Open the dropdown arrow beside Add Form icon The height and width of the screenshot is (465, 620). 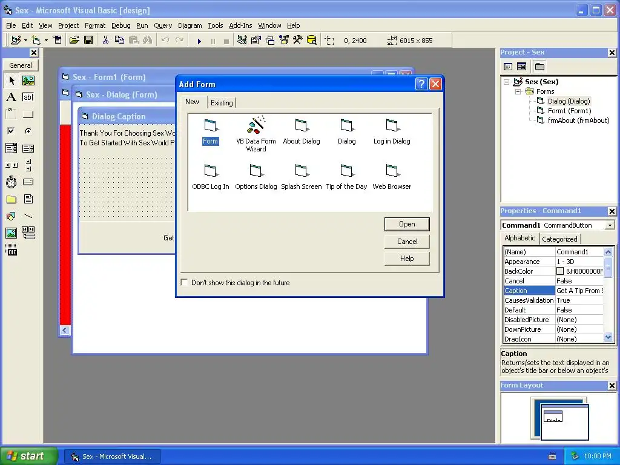click(46, 41)
